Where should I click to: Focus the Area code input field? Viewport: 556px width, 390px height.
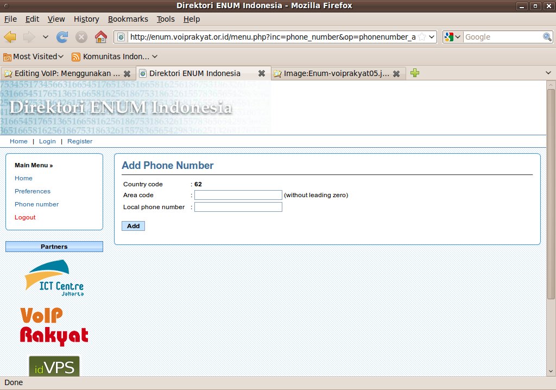(x=238, y=195)
